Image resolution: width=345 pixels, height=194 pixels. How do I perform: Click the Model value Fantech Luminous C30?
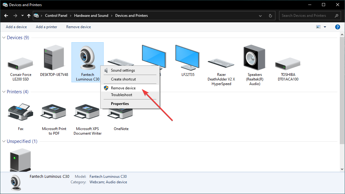[108, 177]
